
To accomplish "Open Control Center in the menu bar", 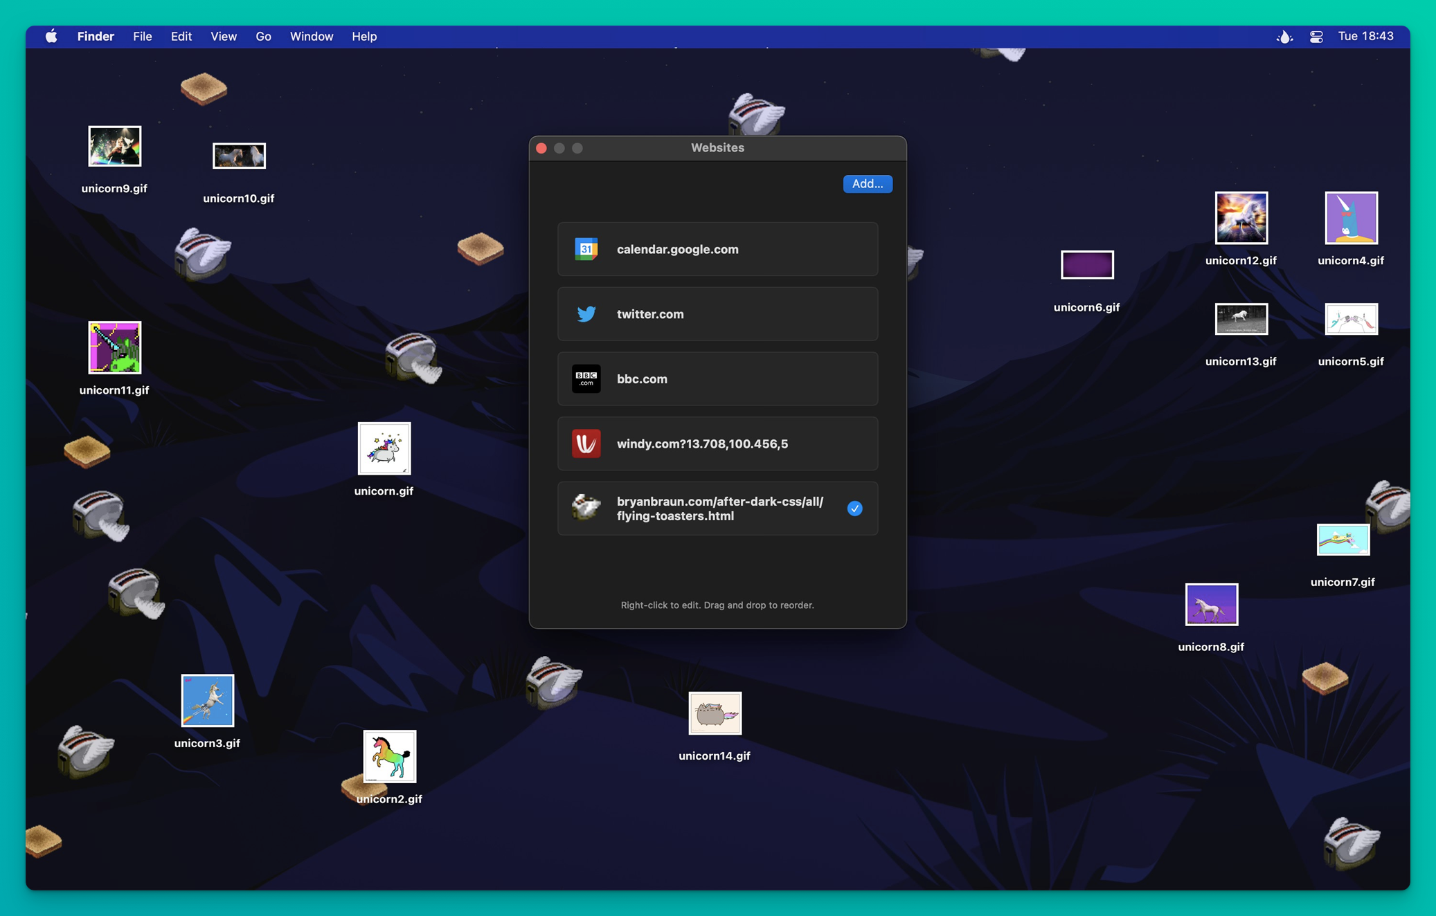I will point(1316,37).
